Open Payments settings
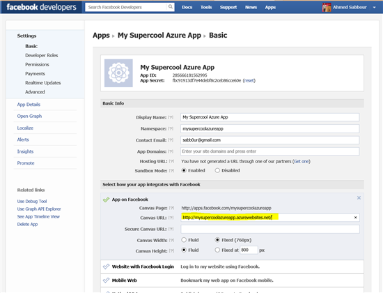 click(36, 74)
